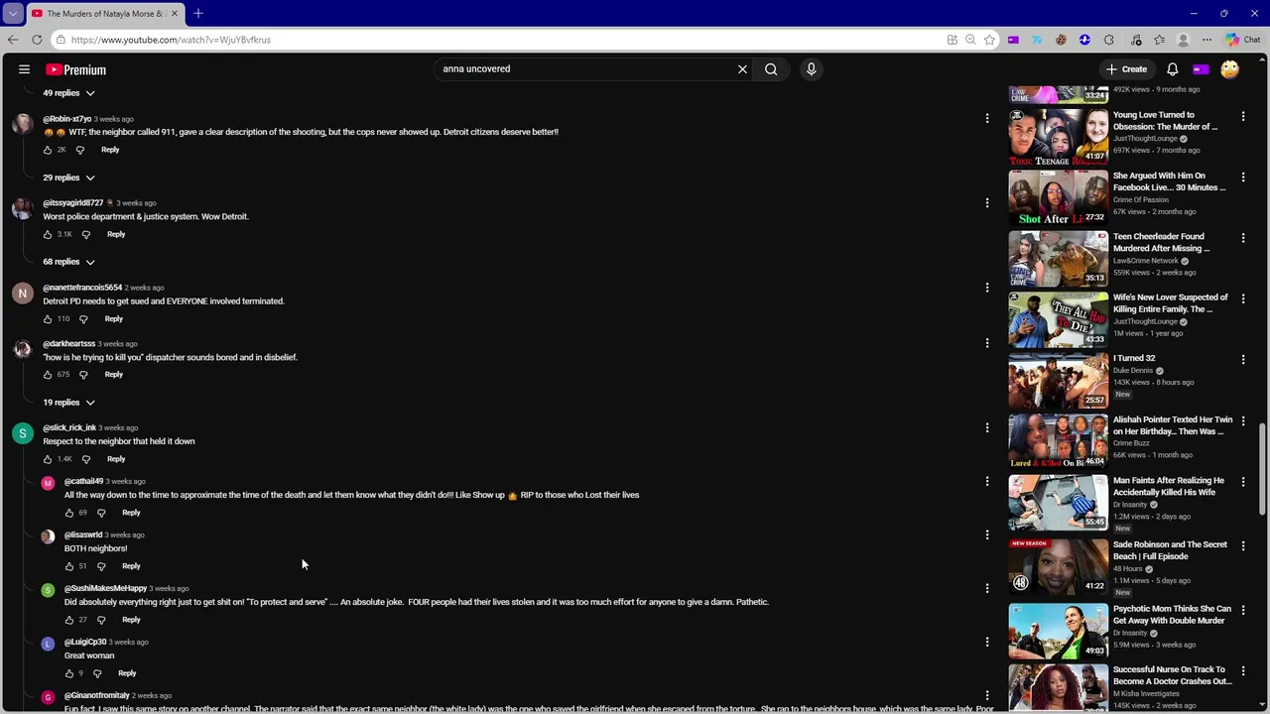Go back with browser back arrow
The height and width of the screenshot is (714, 1270).
pyautogui.click(x=12, y=40)
